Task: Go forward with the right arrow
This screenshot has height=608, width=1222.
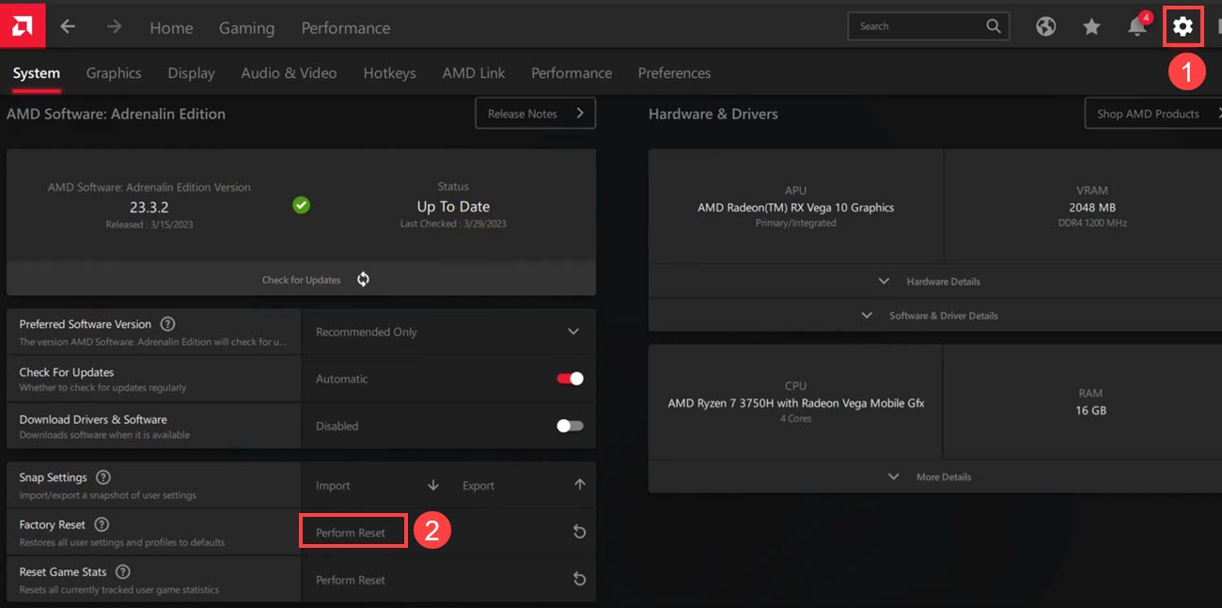Action: 115,26
